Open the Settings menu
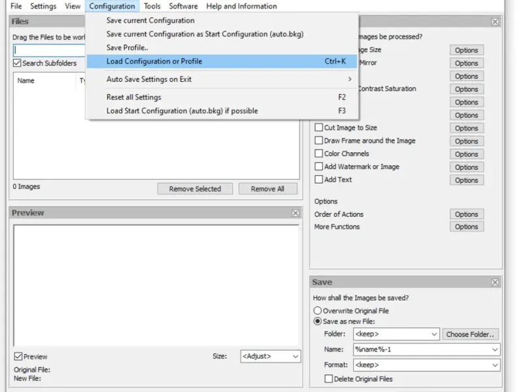Viewport: 523px width, 392px height. coord(43,6)
